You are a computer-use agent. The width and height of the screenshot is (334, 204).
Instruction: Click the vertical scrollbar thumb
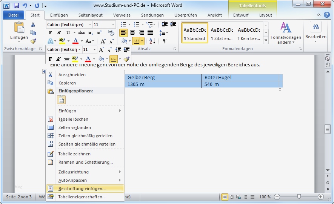328,129
